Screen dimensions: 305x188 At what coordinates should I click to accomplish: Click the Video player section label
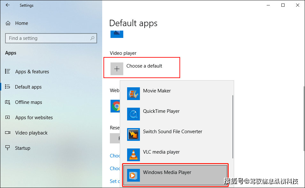(x=123, y=53)
